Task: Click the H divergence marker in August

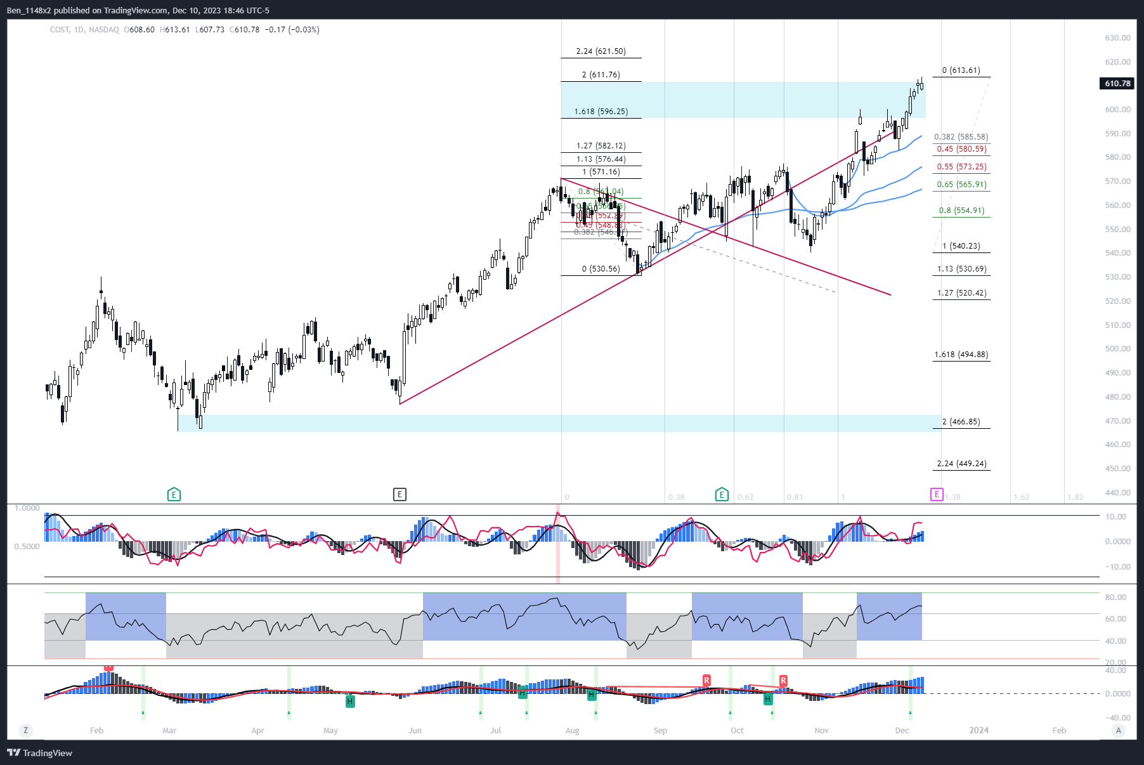Action: click(592, 695)
